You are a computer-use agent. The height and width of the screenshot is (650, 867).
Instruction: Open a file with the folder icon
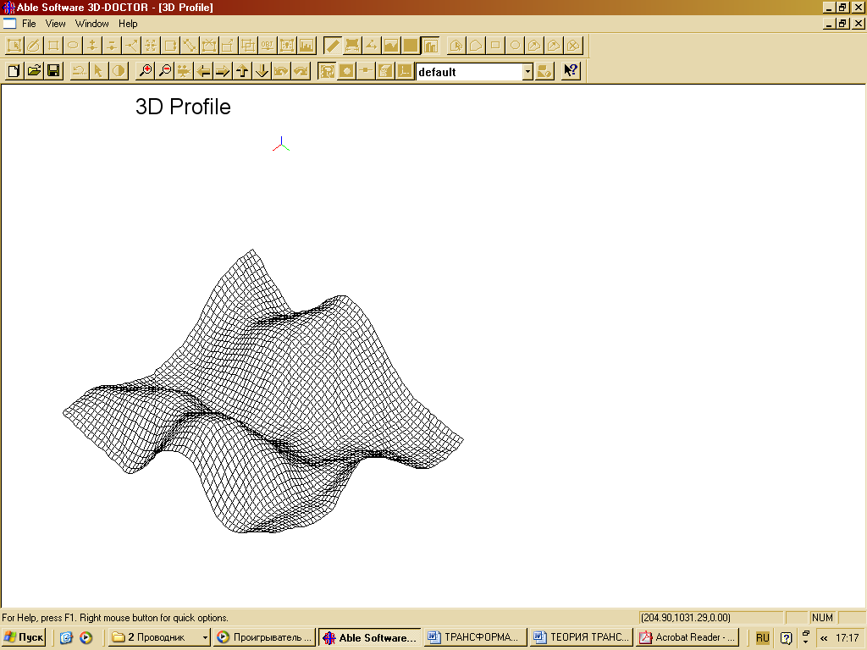click(x=34, y=71)
